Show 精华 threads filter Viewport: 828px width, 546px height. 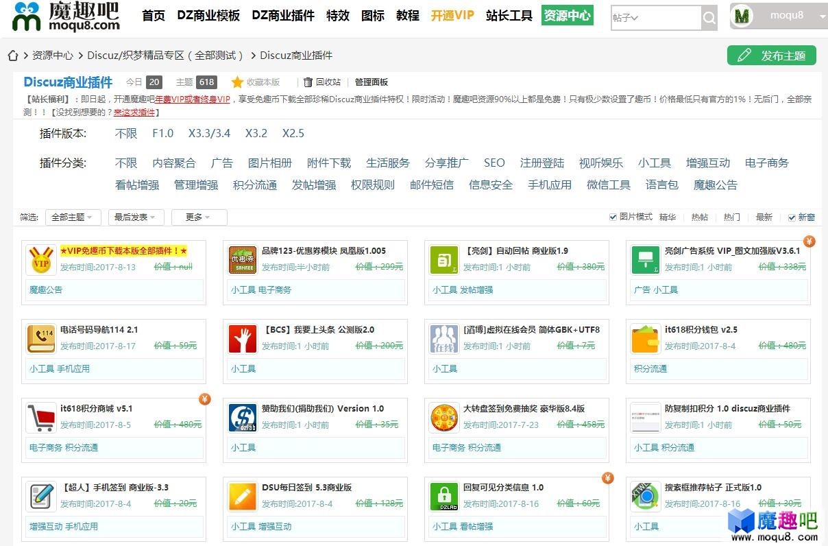(x=668, y=217)
